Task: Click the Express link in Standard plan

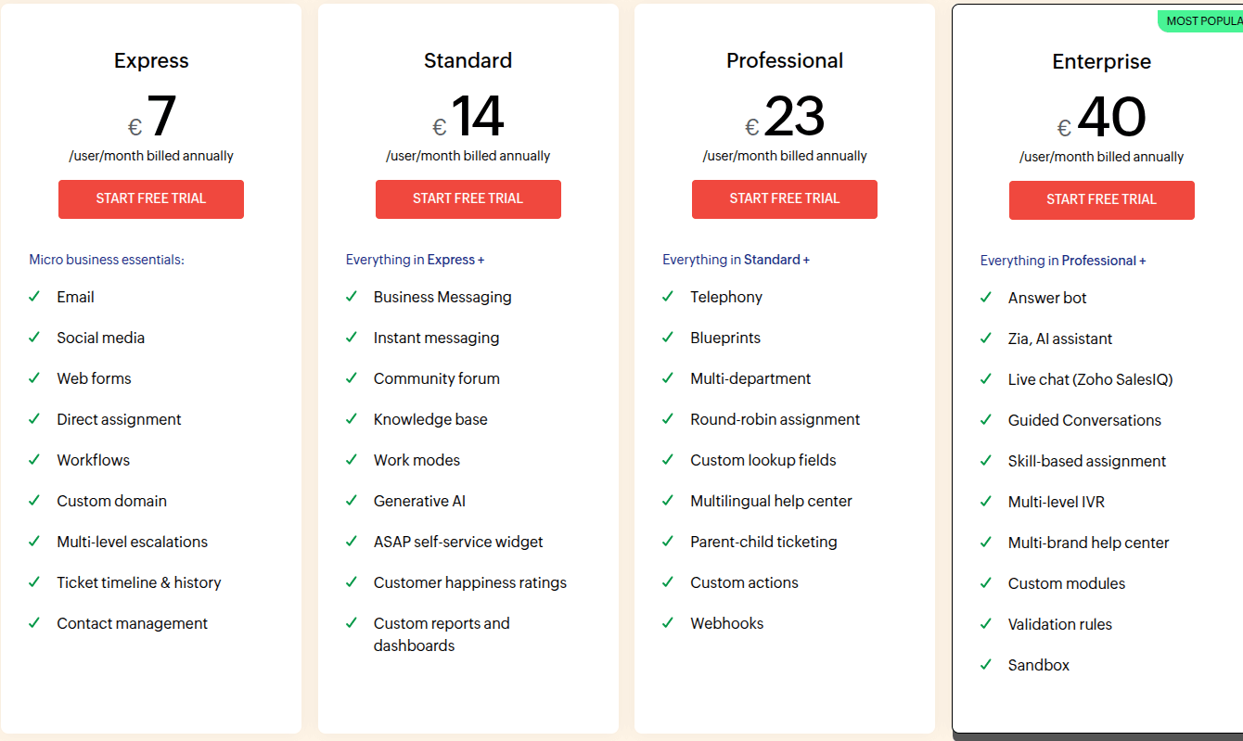Action: click(x=451, y=260)
